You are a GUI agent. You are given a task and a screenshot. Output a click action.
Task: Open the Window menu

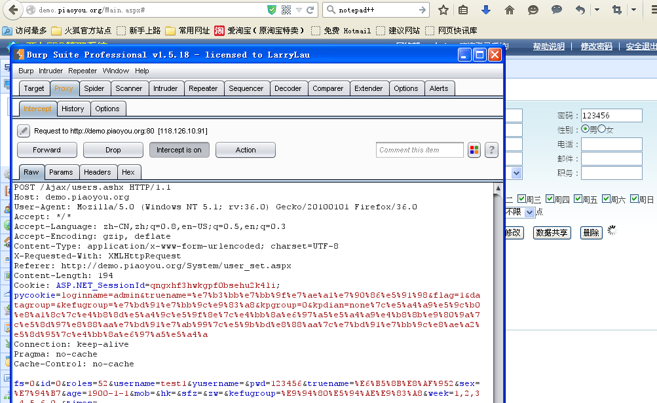click(x=116, y=71)
